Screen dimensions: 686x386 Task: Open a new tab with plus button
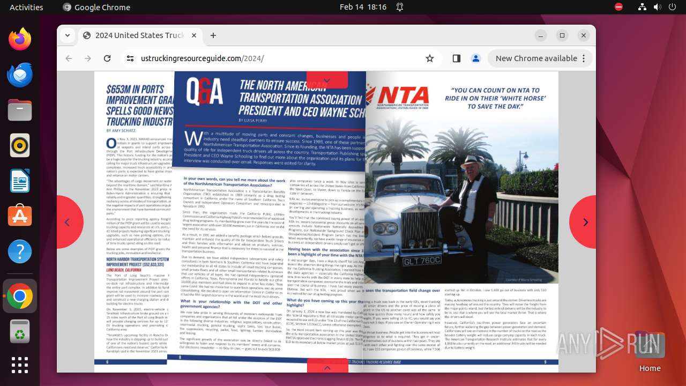coord(213,35)
